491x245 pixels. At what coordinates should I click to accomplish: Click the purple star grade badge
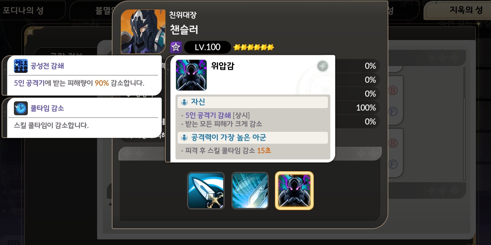176,47
